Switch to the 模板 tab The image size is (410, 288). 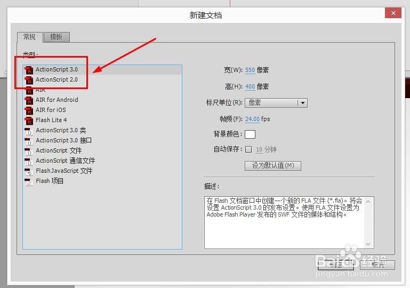point(57,37)
